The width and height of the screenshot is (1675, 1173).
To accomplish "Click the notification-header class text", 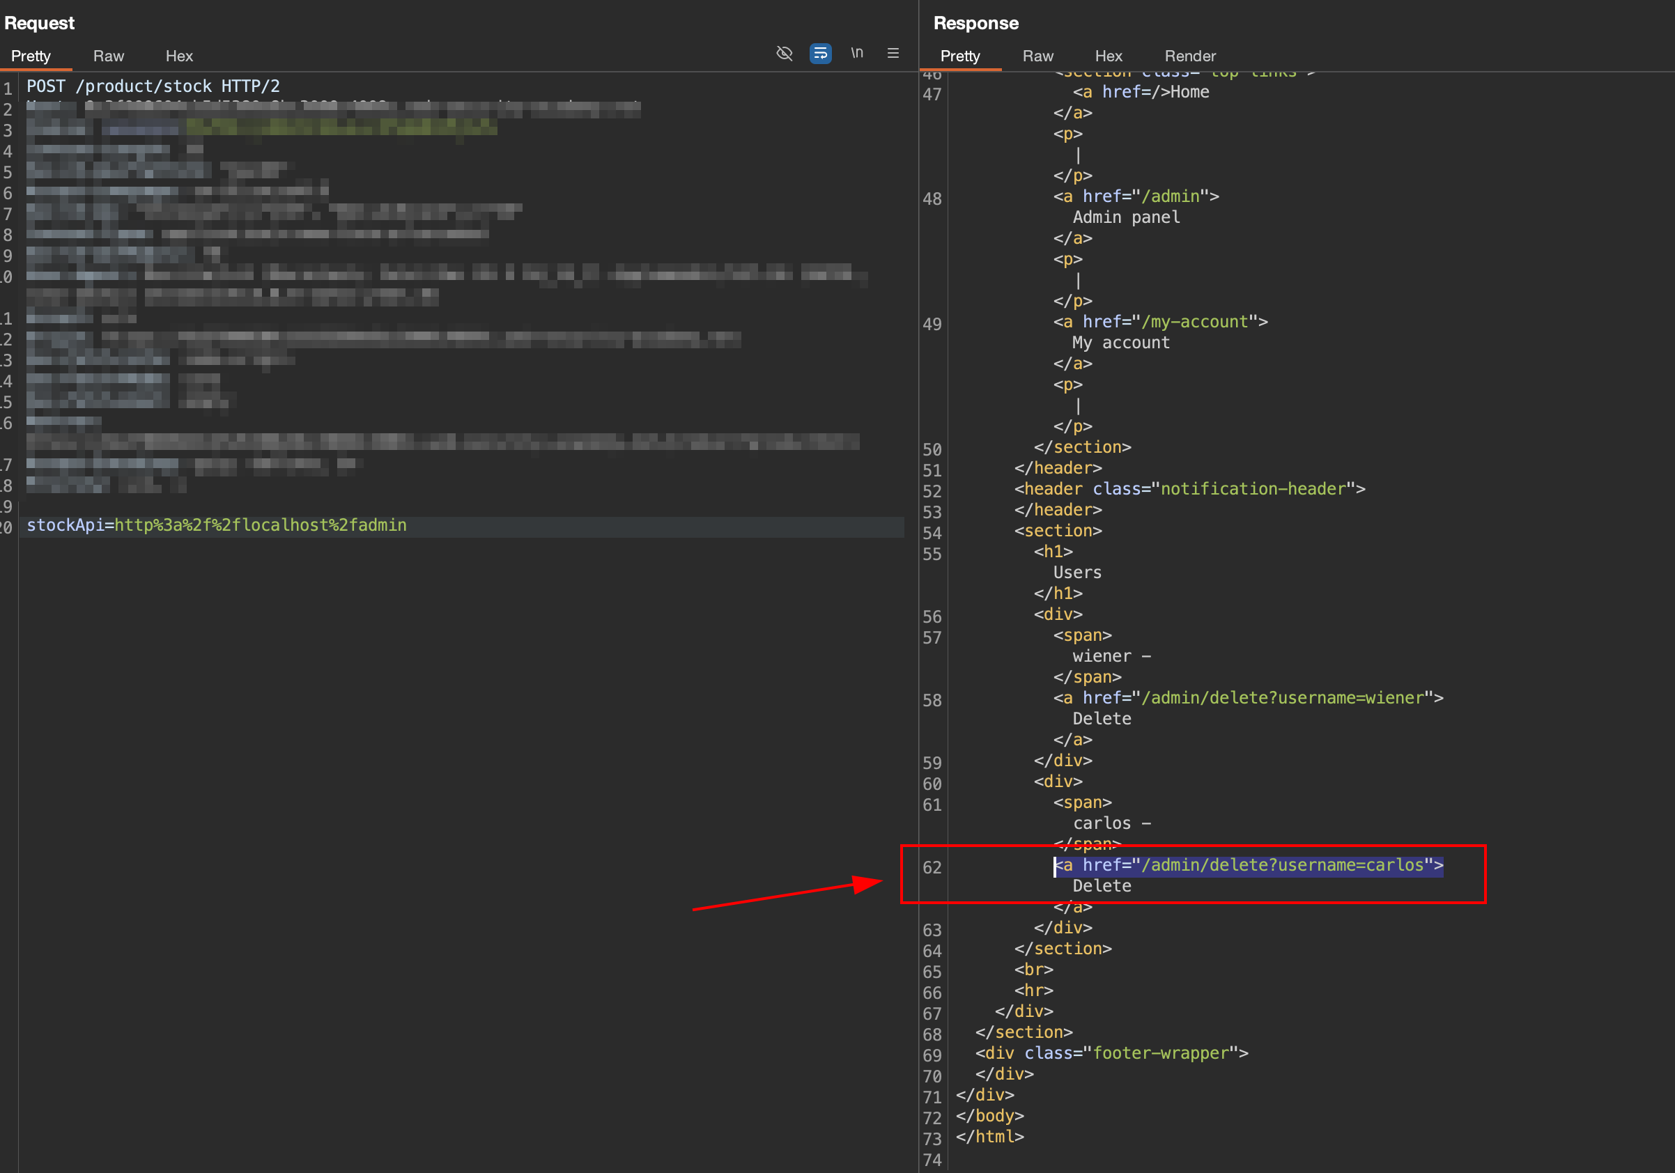I will pyautogui.click(x=1253, y=489).
